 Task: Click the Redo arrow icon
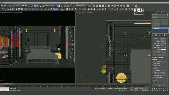(5, 6)
